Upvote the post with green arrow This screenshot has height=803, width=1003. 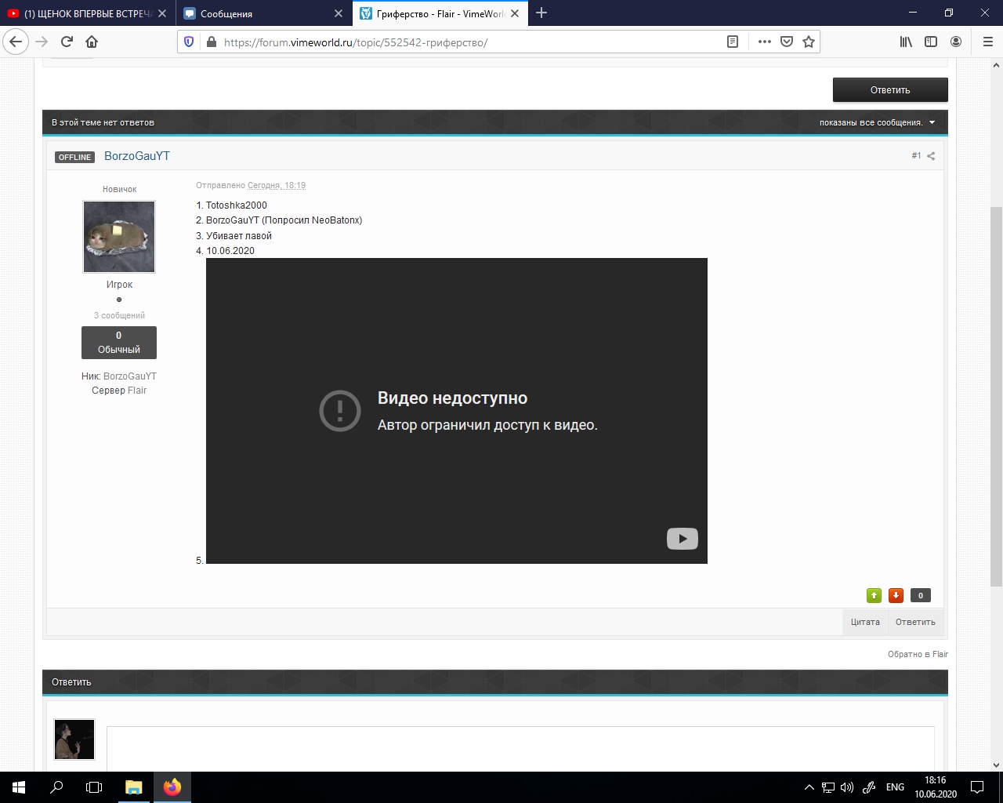pyautogui.click(x=874, y=596)
